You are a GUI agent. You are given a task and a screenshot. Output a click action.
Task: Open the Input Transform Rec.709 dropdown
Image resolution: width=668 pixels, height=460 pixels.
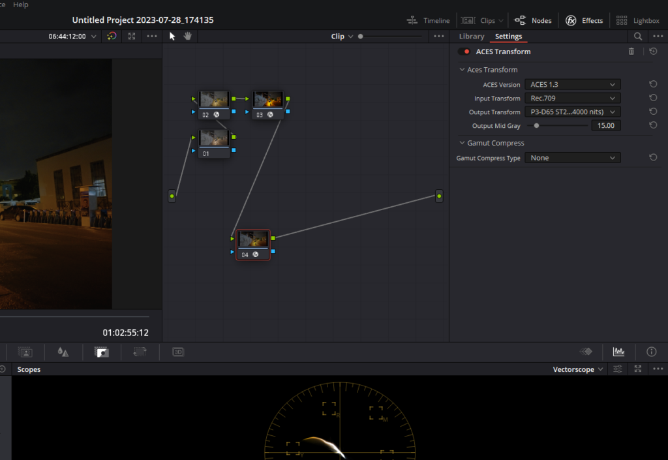[x=572, y=98]
